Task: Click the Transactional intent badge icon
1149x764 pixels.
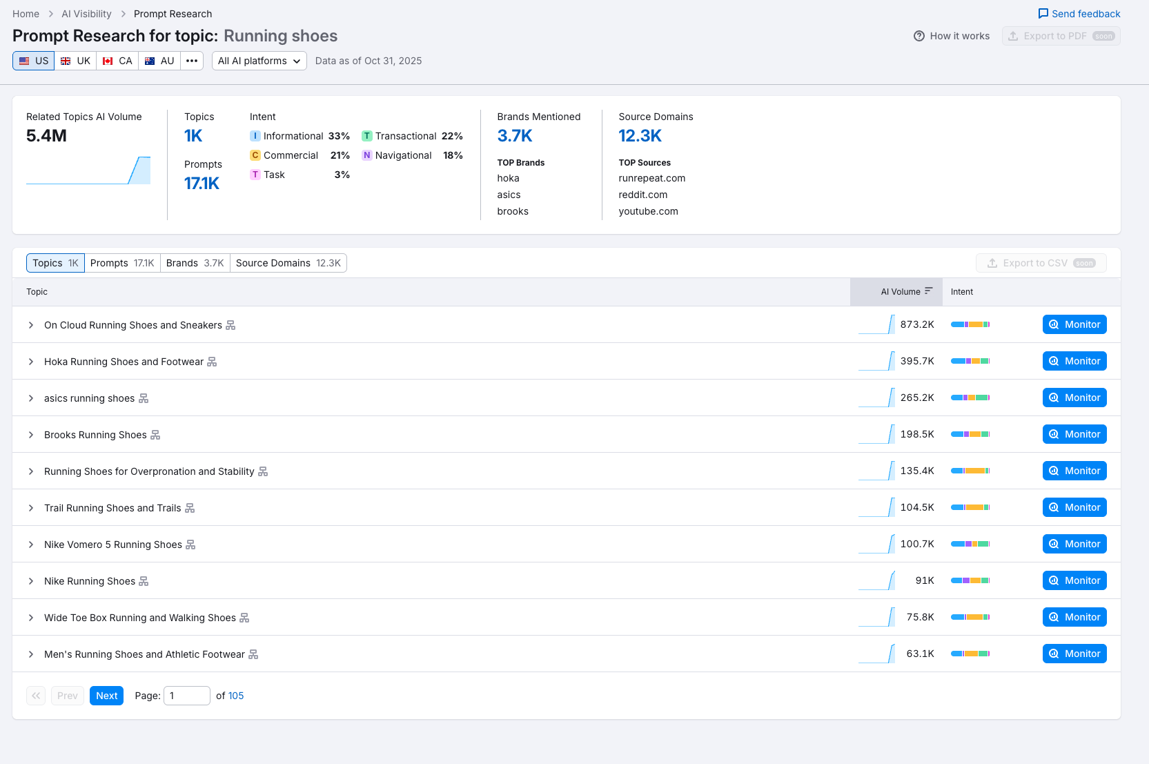Action: (x=367, y=136)
